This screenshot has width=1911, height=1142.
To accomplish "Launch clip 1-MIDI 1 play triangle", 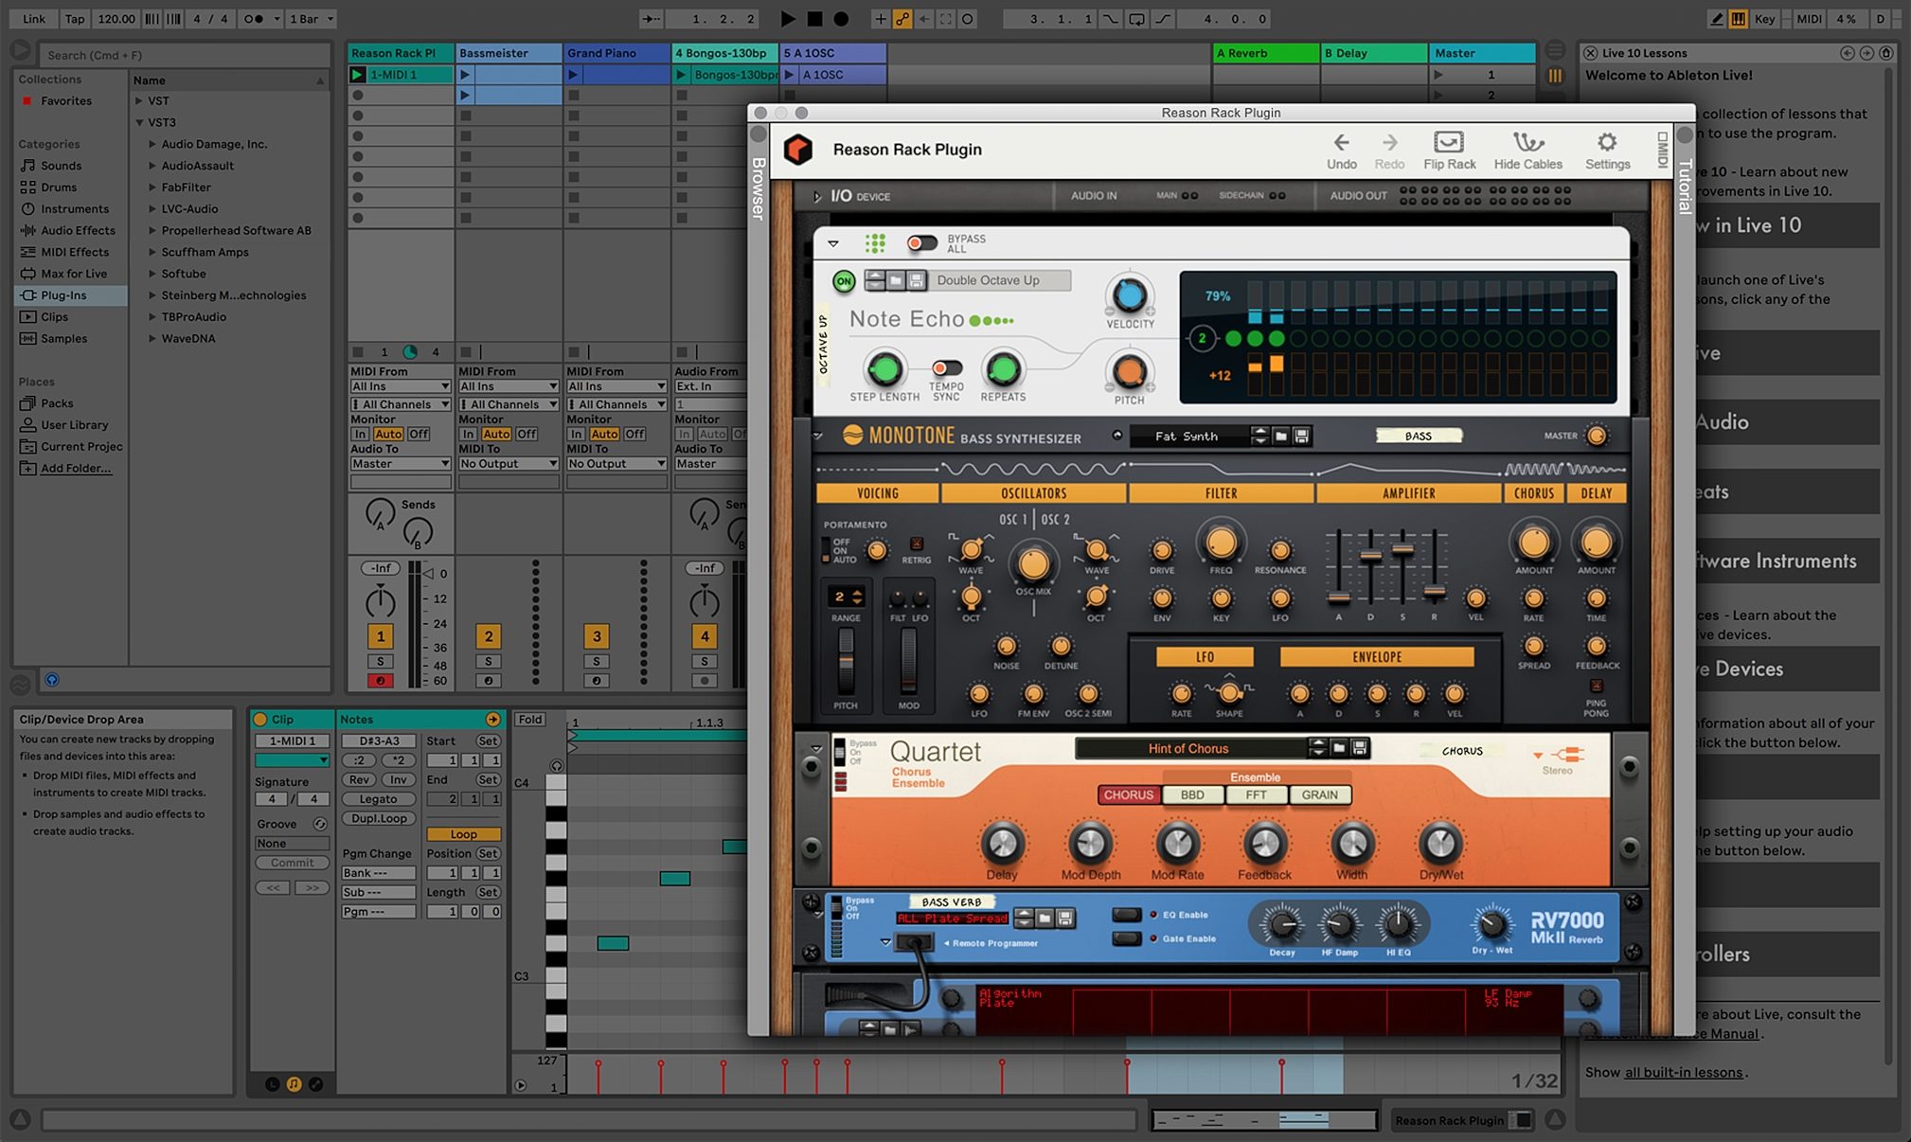I will [357, 75].
